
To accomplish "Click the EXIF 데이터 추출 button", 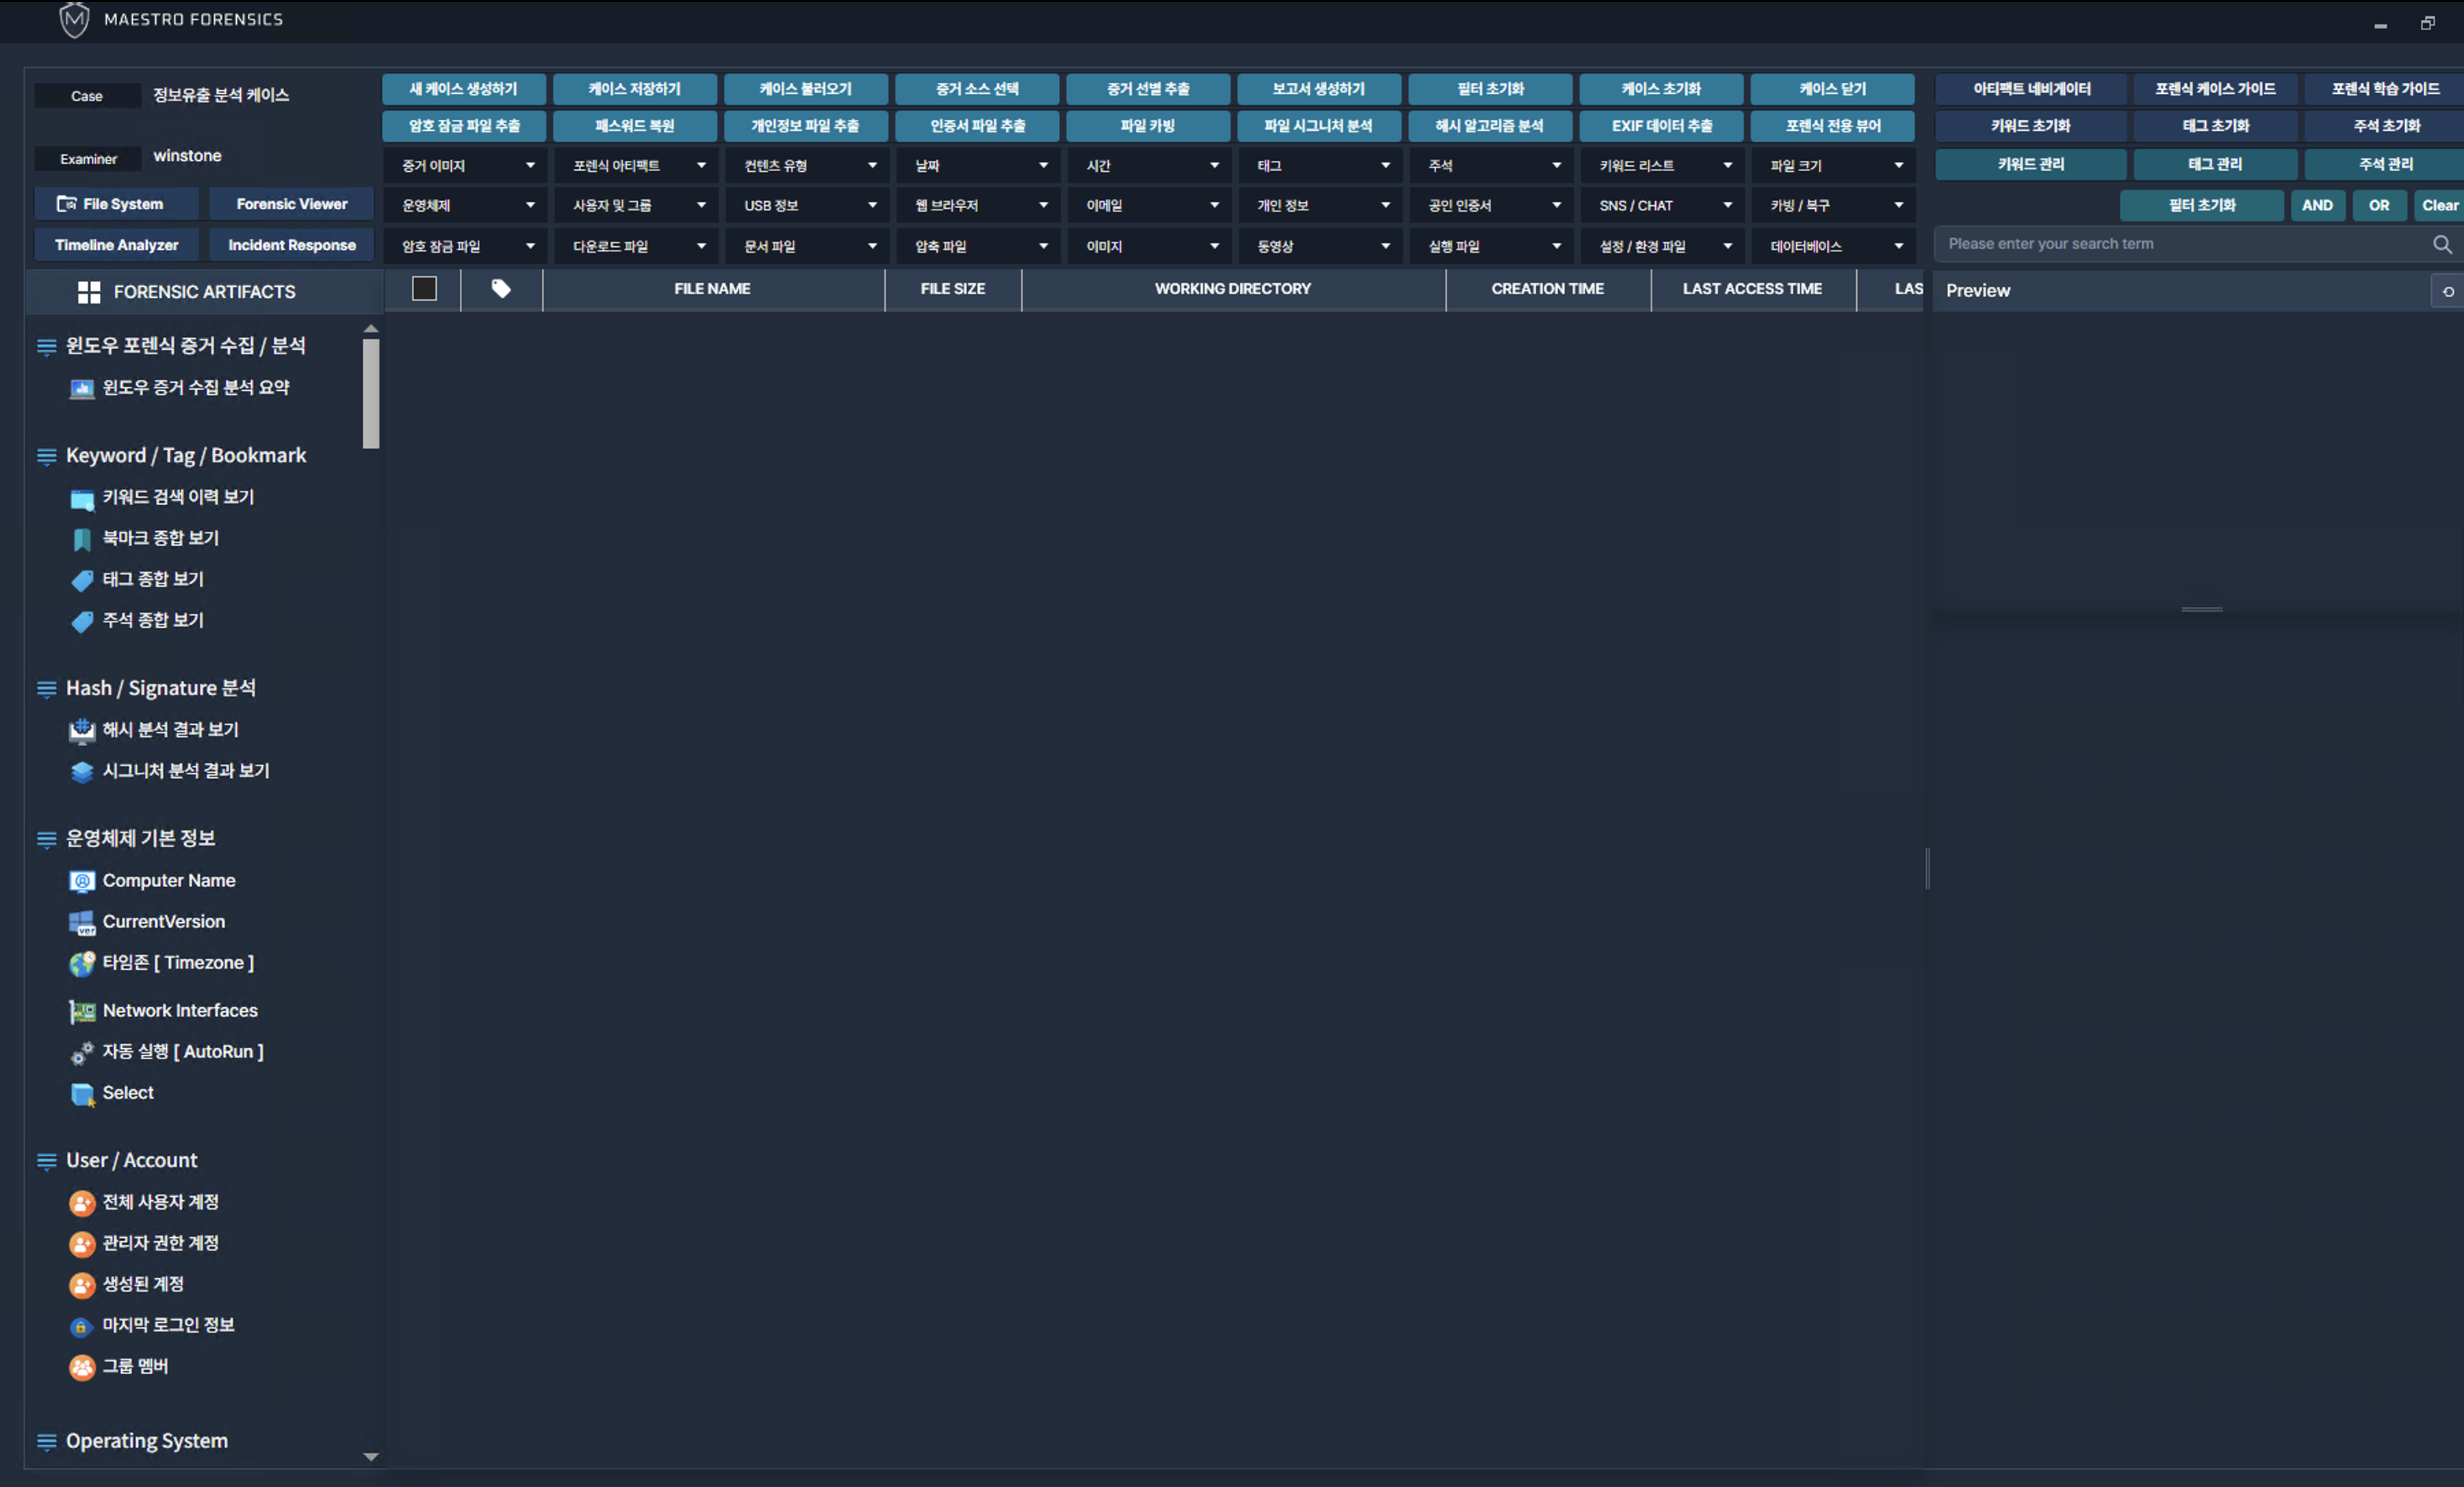I will [1661, 126].
